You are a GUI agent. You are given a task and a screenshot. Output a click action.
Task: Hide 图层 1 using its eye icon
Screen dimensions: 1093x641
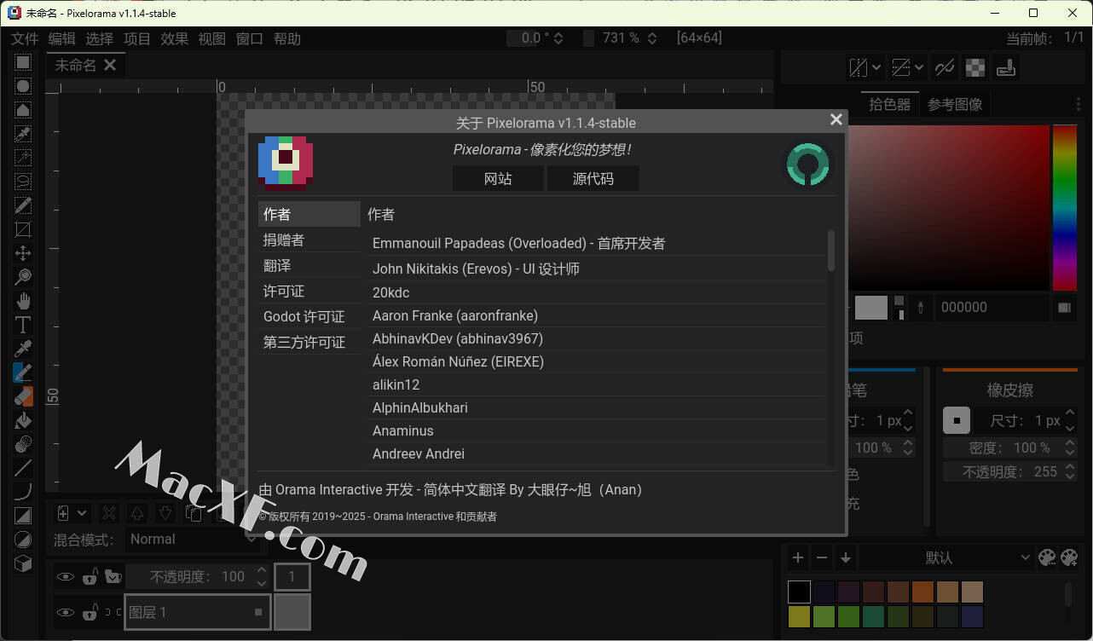pyautogui.click(x=66, y=612)
